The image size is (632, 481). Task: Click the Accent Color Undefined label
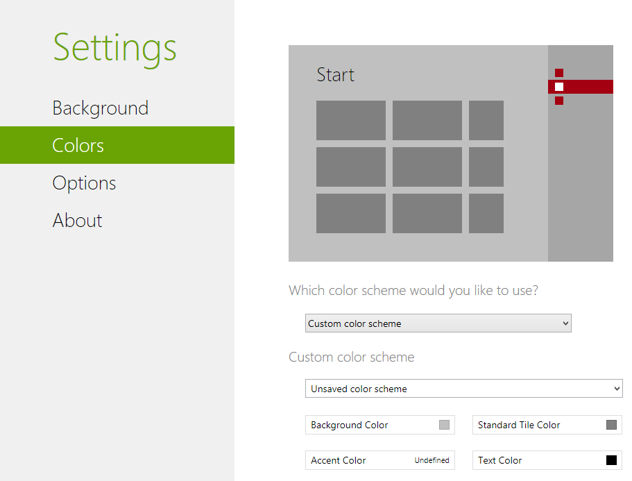[431, 459]
